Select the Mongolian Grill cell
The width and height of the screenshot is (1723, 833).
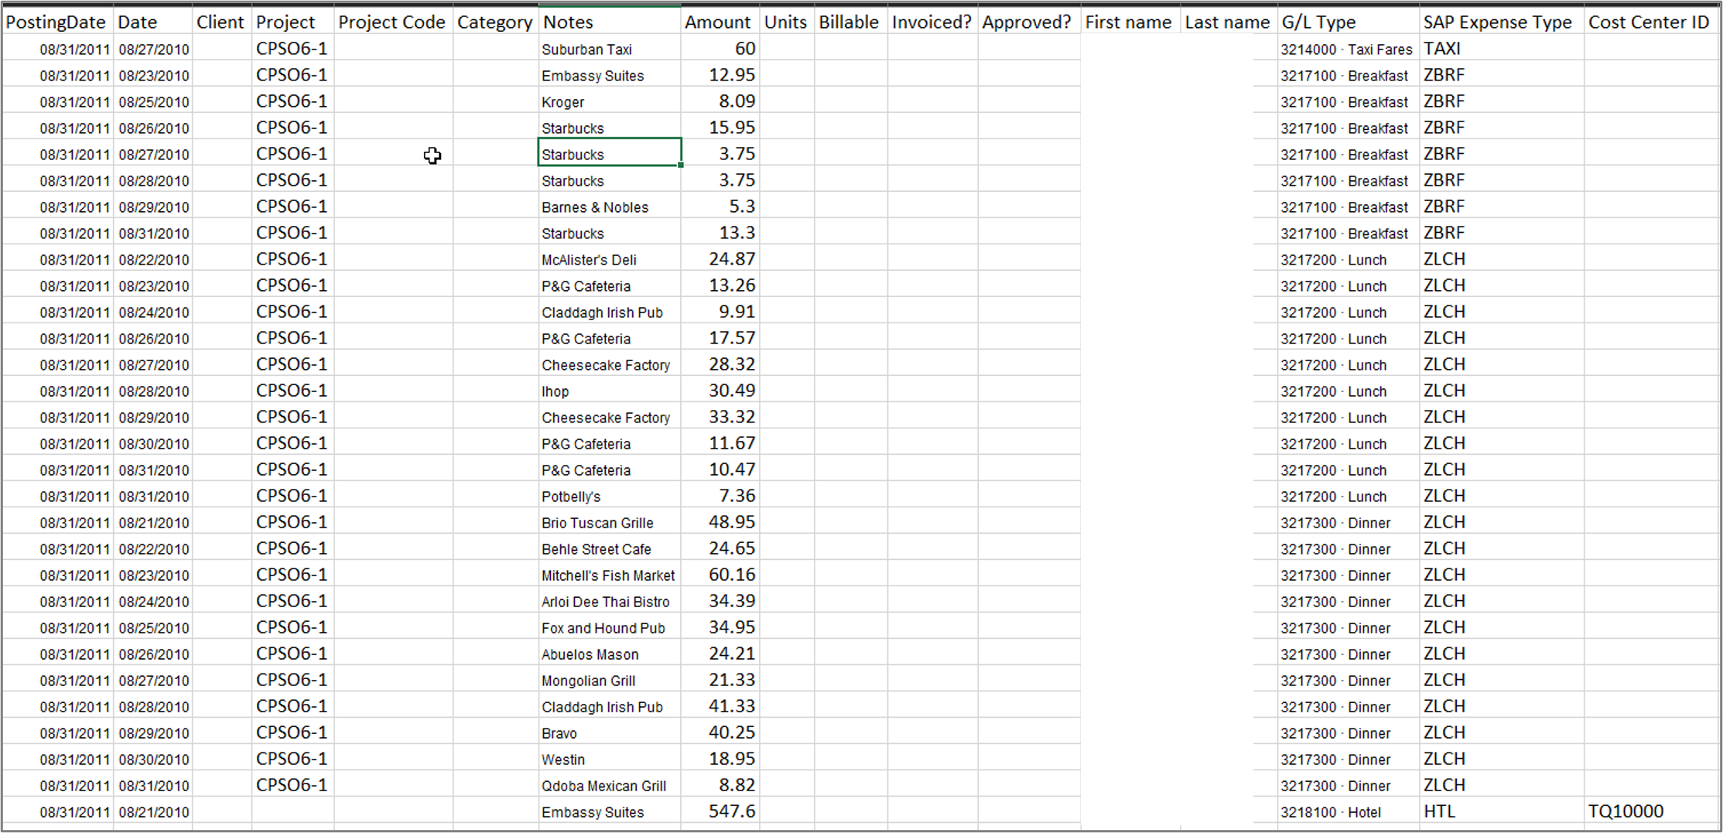(x=610, y=680)
